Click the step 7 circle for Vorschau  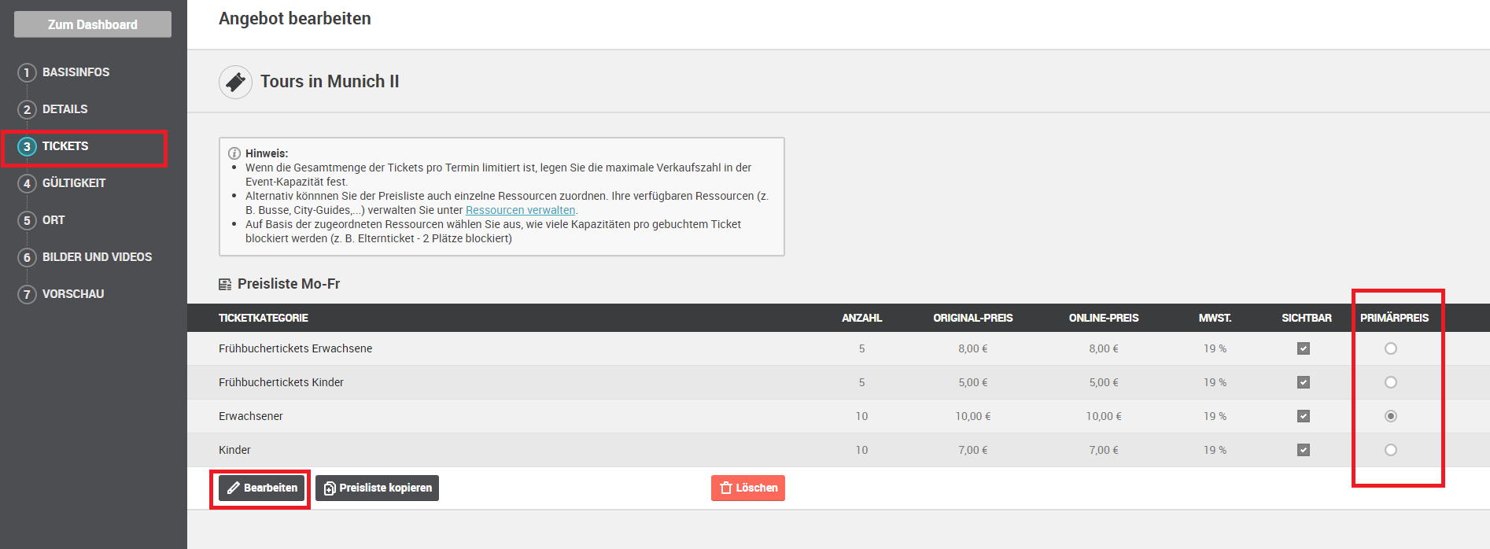27,294
